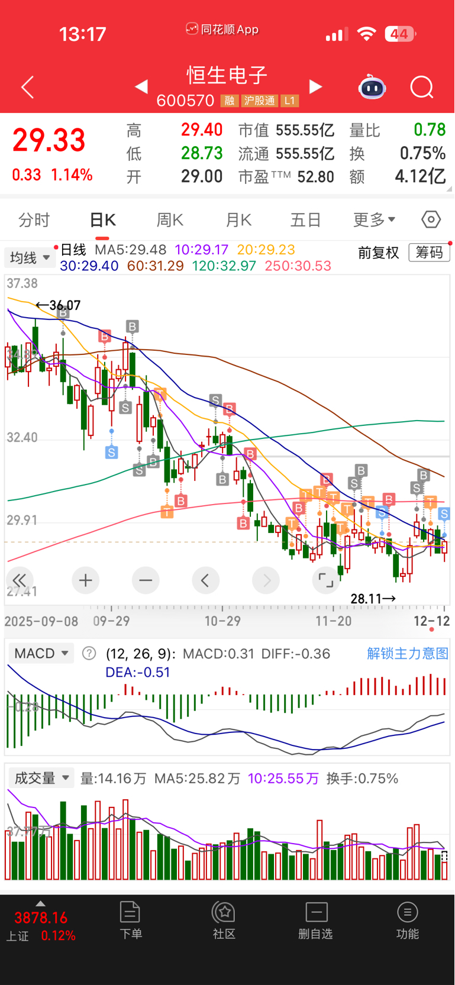Open chart settings hexagon icon
Viewport: 455px width, 985px height.
point(431,220)
